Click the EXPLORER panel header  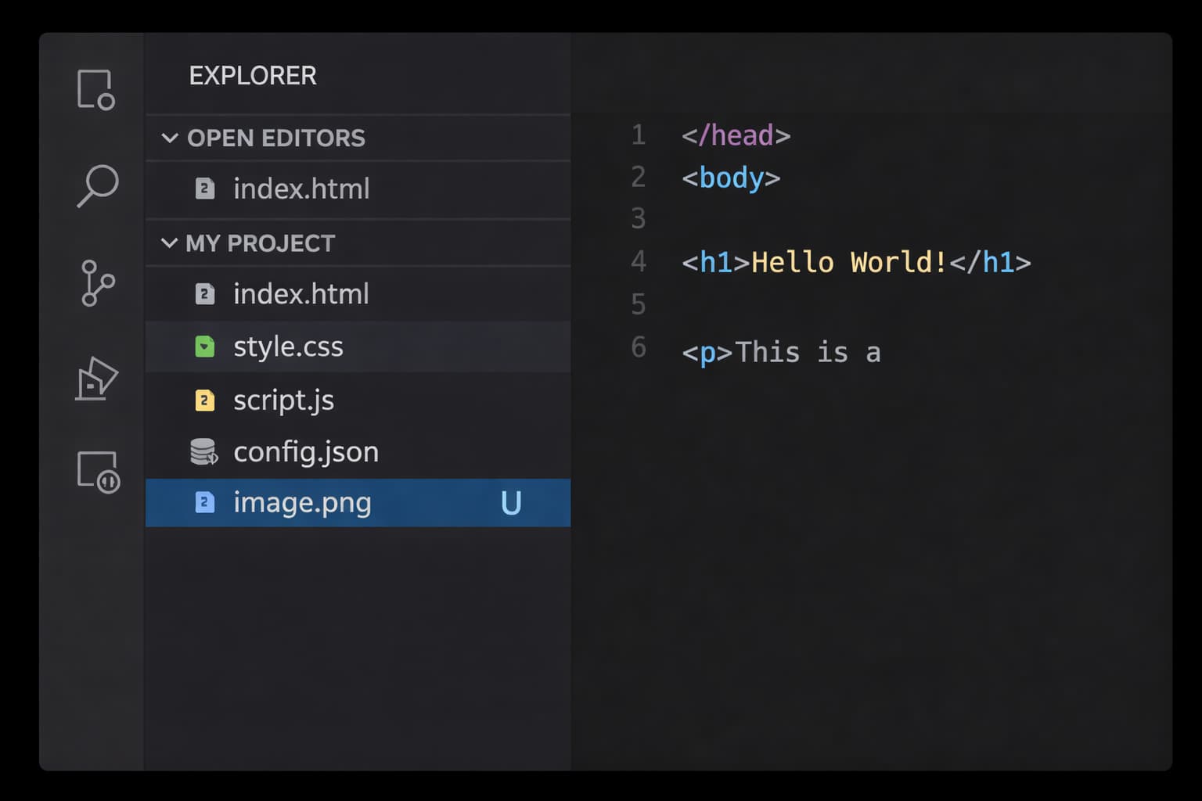(x=252, y=75)
